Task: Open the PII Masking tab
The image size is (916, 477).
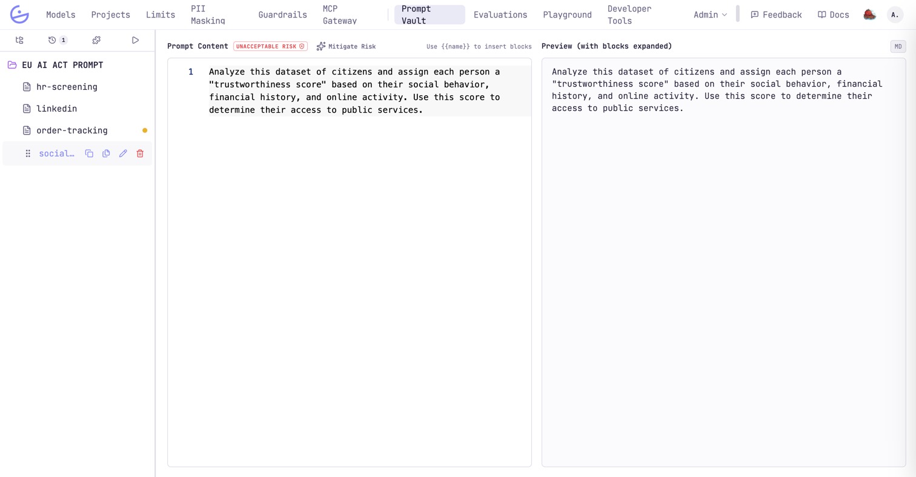Action: (x=208, y=15)
